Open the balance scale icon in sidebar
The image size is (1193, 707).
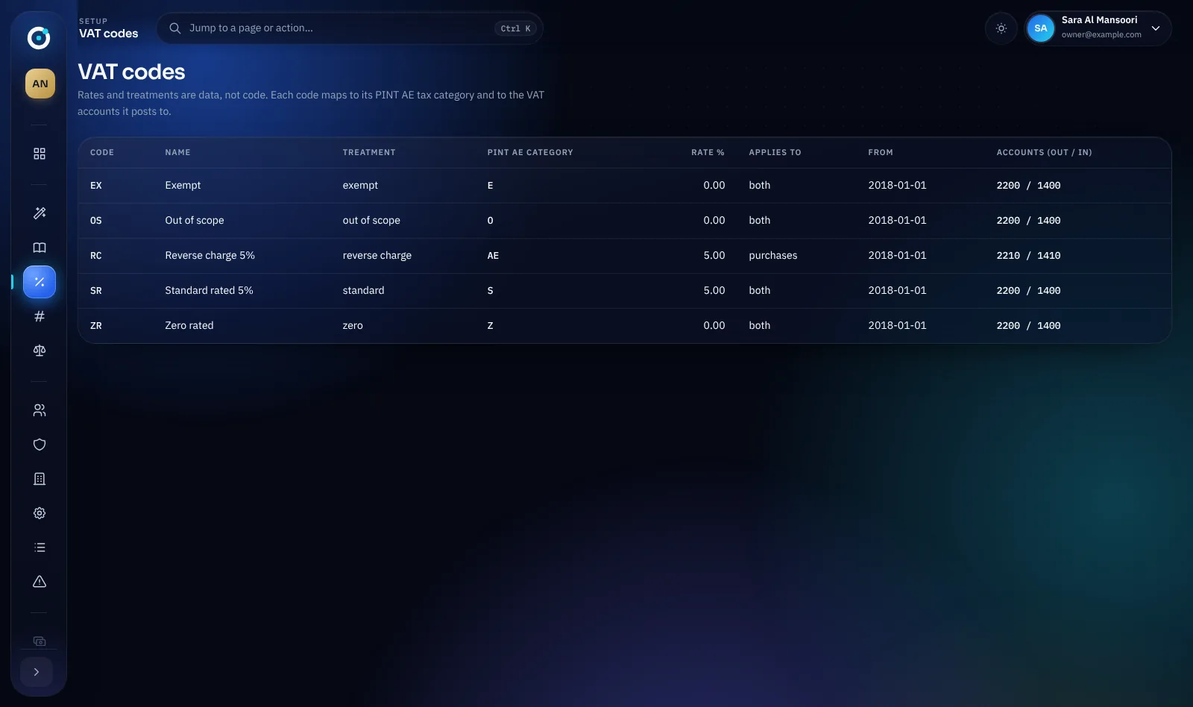40,351
